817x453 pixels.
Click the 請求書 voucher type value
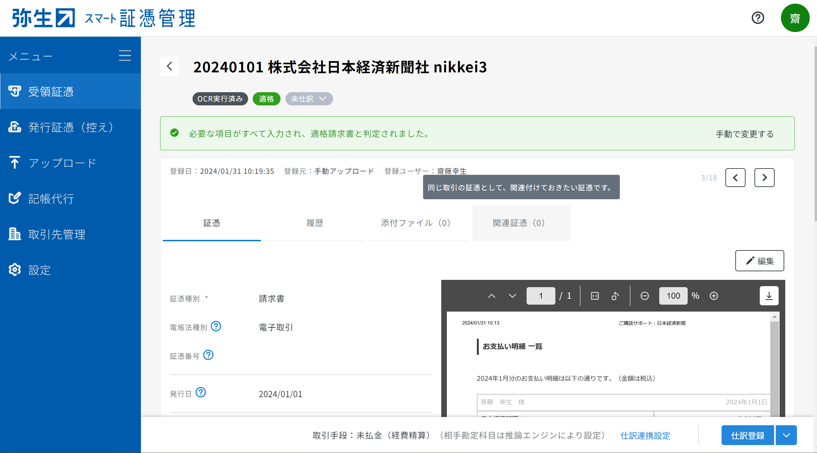point(272,299)
